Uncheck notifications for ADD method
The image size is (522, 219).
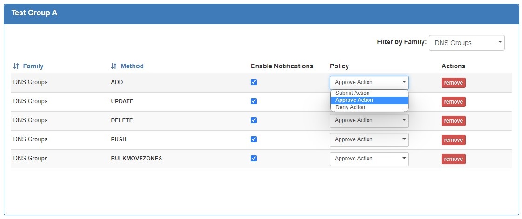click(x=254, y=82)
